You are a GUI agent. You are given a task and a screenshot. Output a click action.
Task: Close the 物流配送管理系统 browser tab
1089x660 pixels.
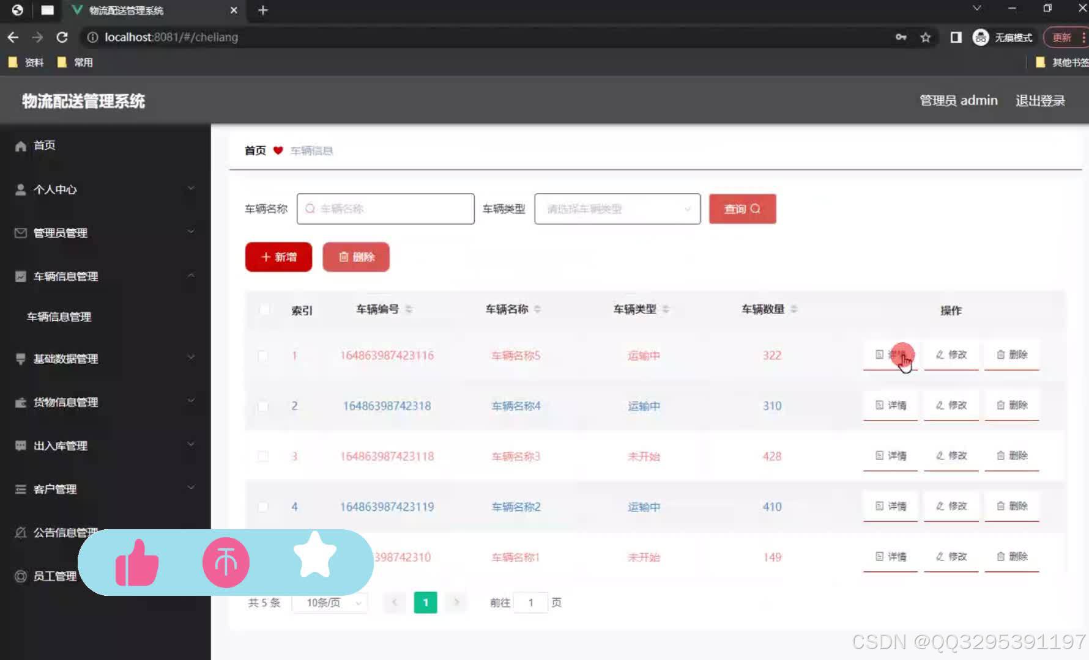coord(234,10)
